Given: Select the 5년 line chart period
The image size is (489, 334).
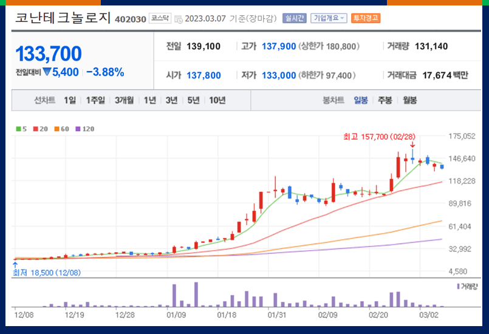Looking at the screenshot, I should 193,100.
